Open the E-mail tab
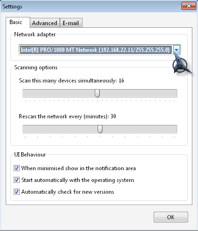The image size is (198, 231). pyautogui.click(x=71, y=23)
